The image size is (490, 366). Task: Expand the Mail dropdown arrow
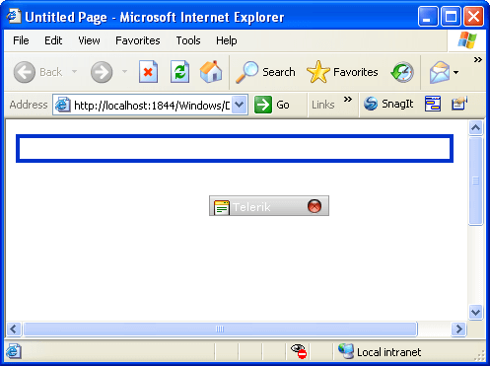pyautogui.click(x=455, y=72)
